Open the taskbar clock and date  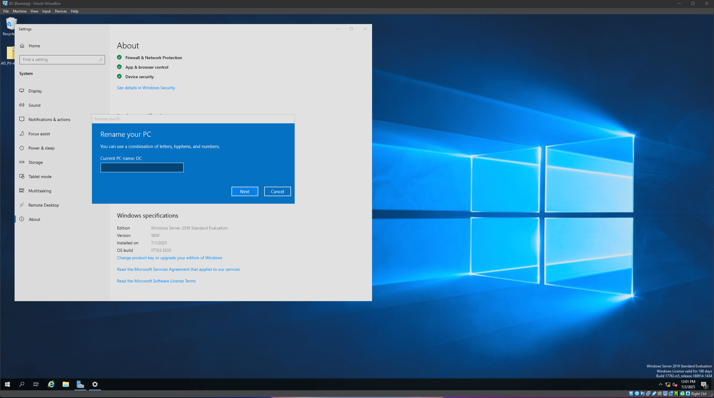[688, 384]
